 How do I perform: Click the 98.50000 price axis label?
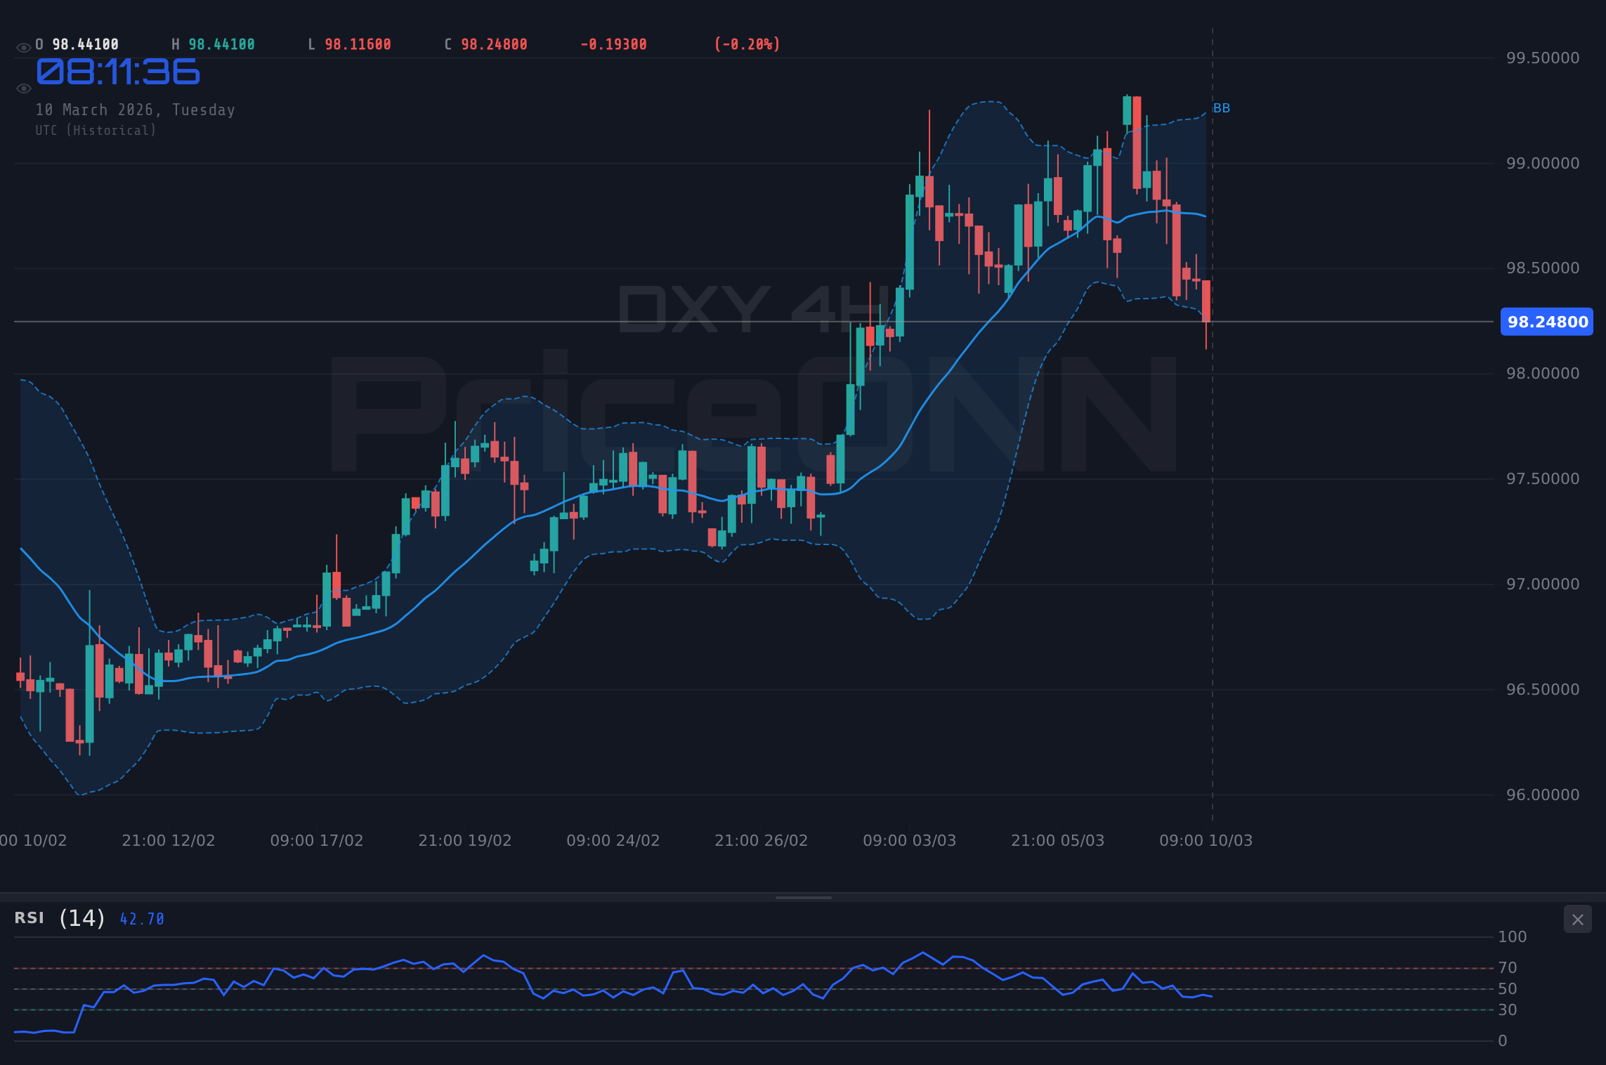click(1543, 268)
